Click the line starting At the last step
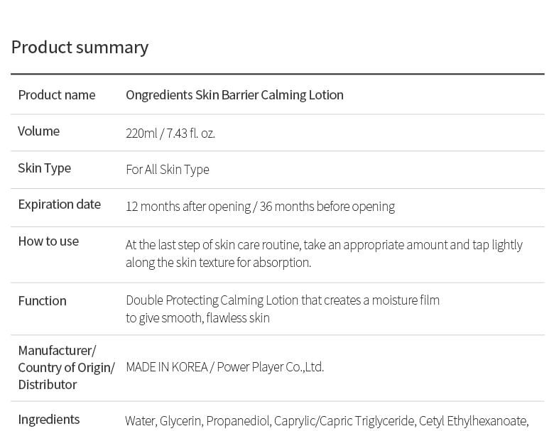 [x=324, y=245]
